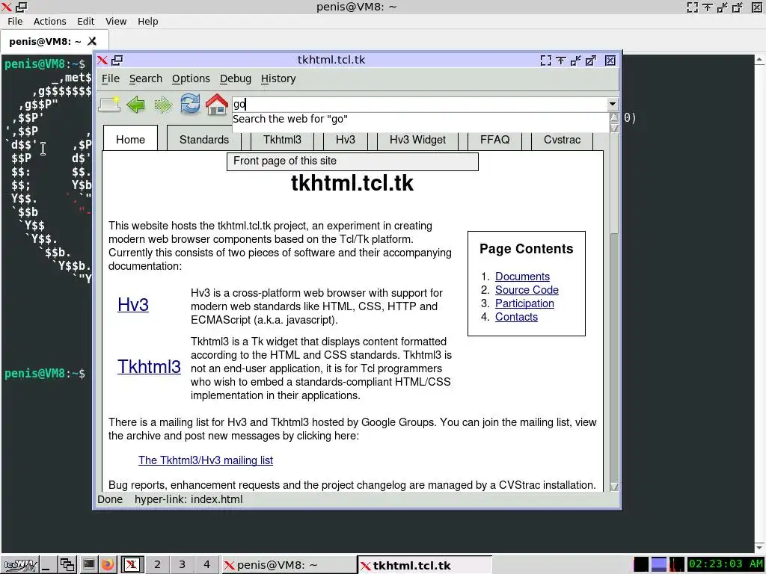Screen dimensions: 766x574
Task: Open the terminal window's title bar menu icon
Action: (6, 7)
